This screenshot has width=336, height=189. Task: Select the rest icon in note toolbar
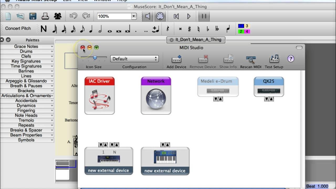tap(168, 29)
